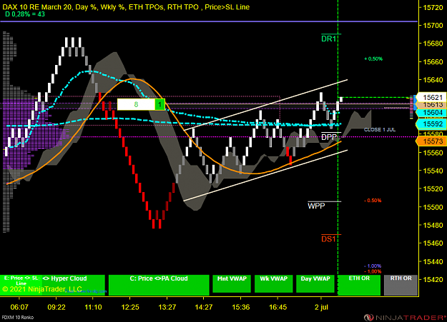Click the 15660 price axis label
The image size is (447, 322).
pyautogui.click(x=433, y=62)
